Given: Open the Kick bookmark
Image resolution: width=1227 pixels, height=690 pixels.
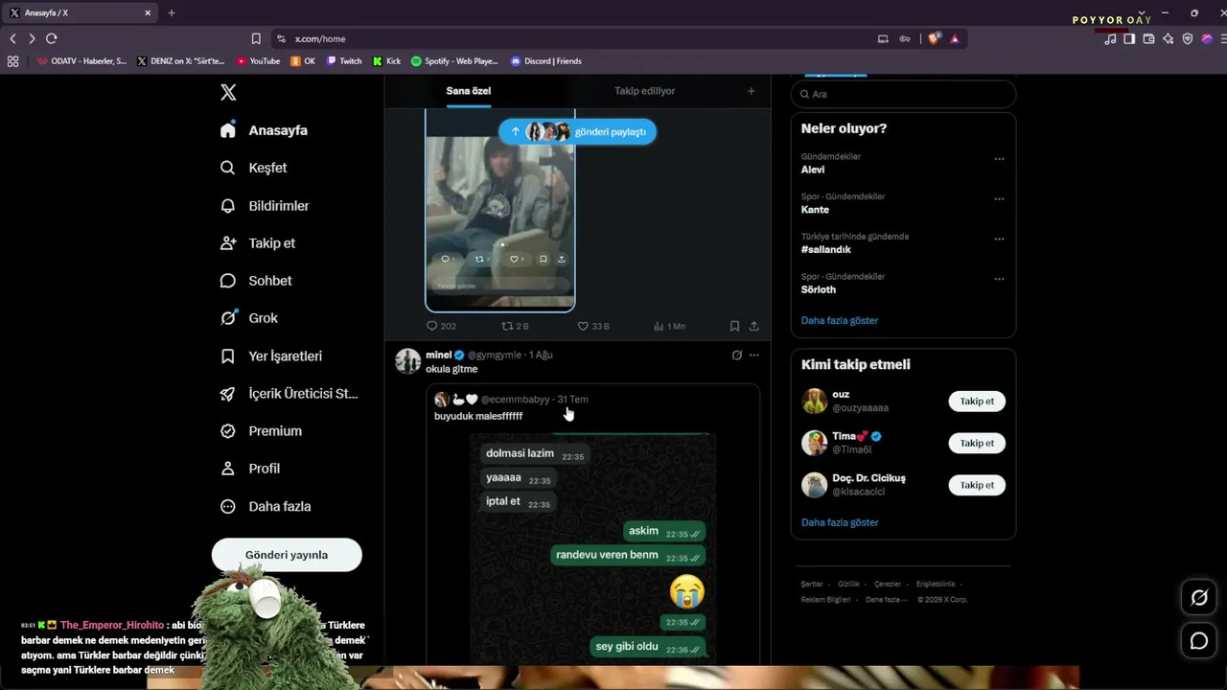Looking at the screenshot, I should tap(387, 61).
